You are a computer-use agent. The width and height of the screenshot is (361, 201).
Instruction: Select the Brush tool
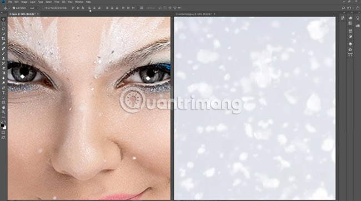click(x=3, y=53)
